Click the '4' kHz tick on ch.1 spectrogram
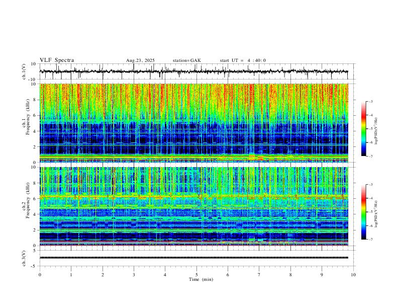The image size is (398, 308). click(35, 131)
